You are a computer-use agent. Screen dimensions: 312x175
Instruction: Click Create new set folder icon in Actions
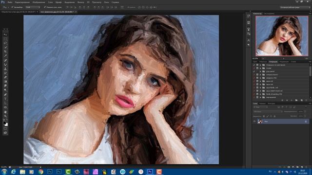296,101
